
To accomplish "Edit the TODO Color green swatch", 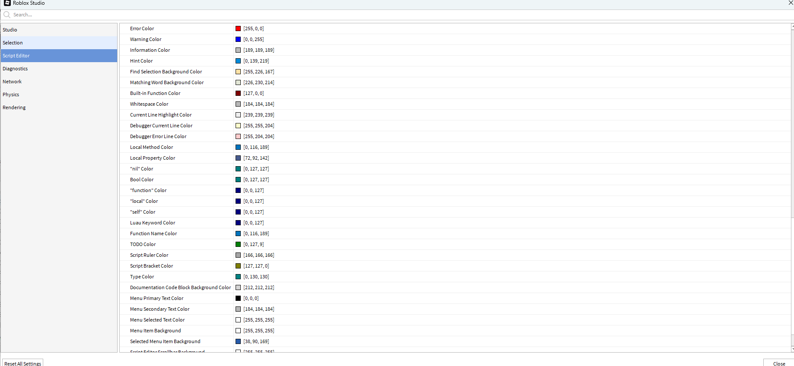I will pyautogui.click(x=238, y=244).
